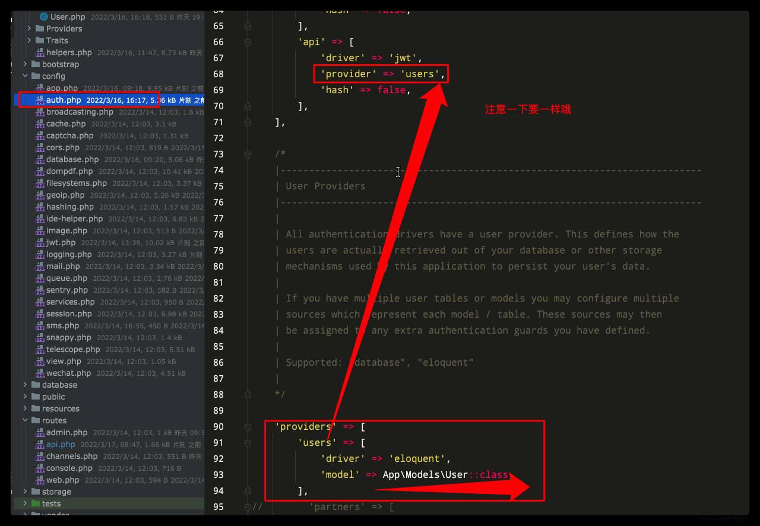Click the green tests folder icon
760x526 pixels.
coord(36,503)
